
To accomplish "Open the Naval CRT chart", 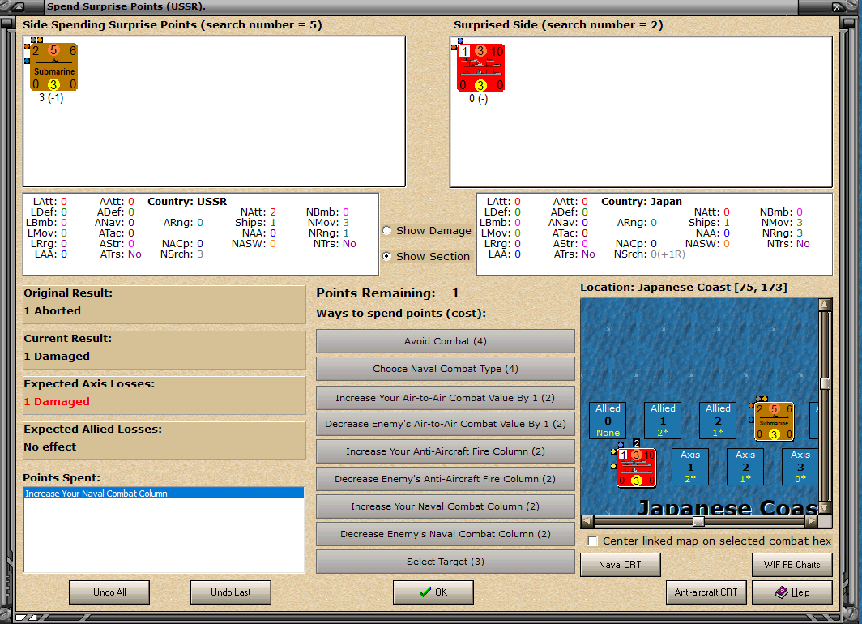I will point(620,565).
